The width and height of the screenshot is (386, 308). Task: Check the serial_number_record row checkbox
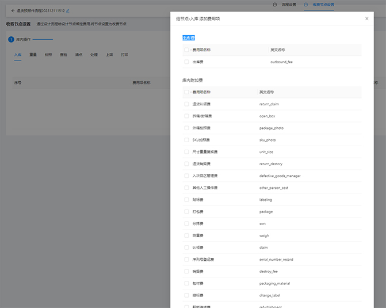click(x=186, y=260)
